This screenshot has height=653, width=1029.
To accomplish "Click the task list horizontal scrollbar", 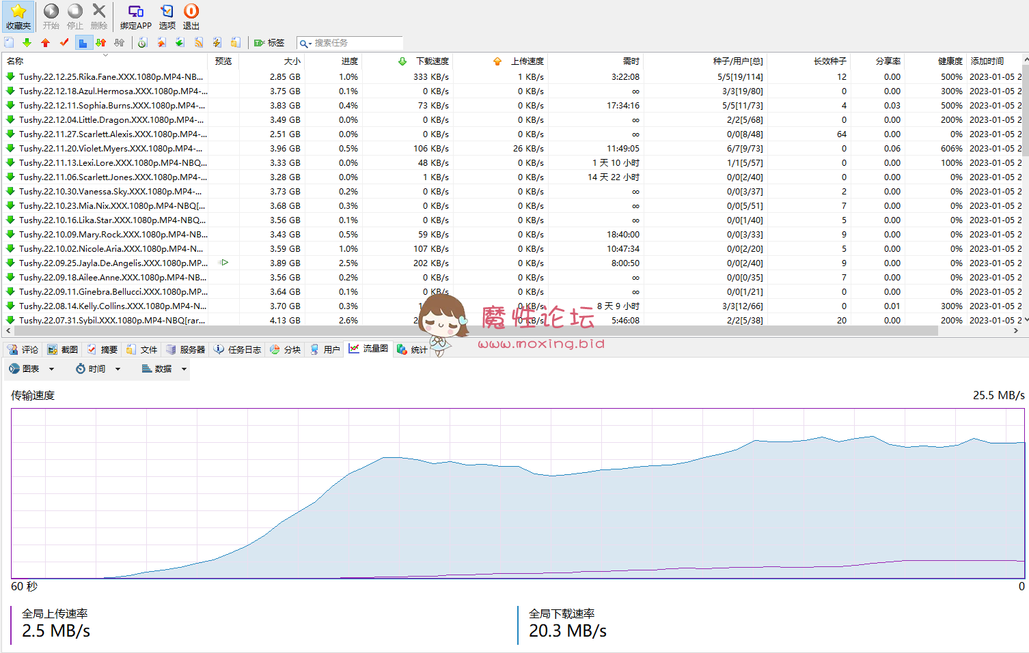I will click(x=478, y=330).
